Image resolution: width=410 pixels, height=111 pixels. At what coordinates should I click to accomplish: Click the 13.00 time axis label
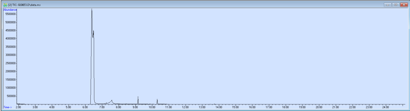point(202,107)
